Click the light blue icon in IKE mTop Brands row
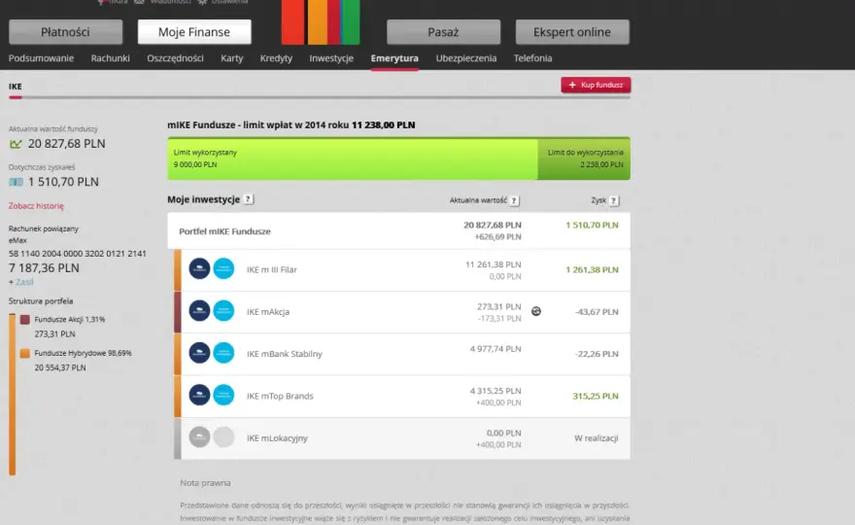Screen dimensions: 855x525 pos(223,395)
